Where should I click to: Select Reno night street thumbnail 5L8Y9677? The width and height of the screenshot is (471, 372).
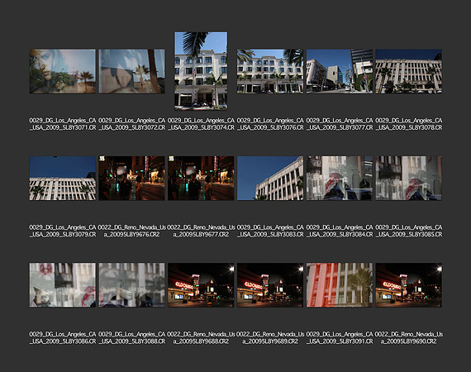(201, 179)
